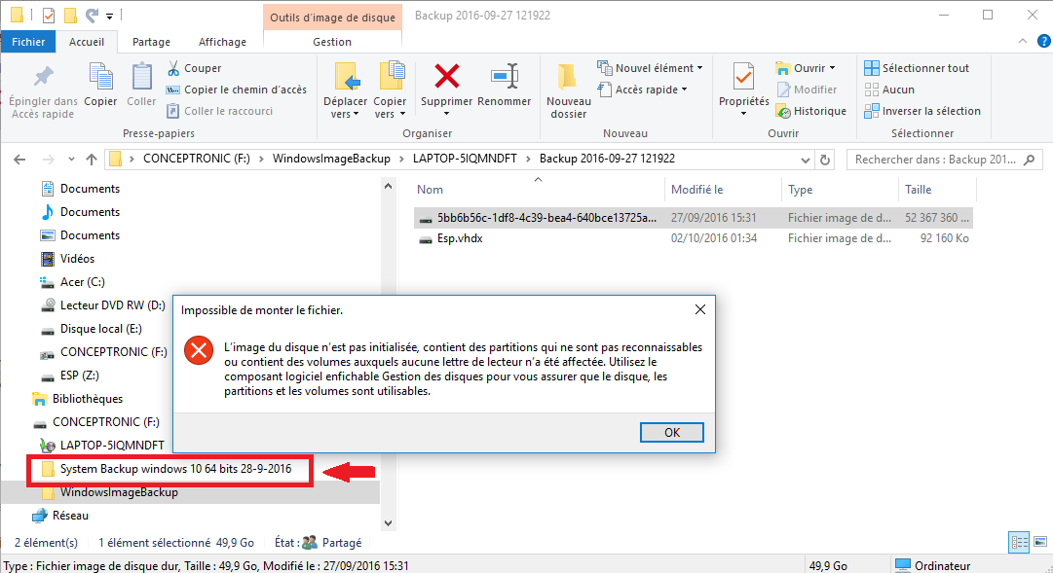This screenshot has height=573, width=1053.
Task: Click OK in error dialog
Action: pyautogui.click(x=671, y=433)
